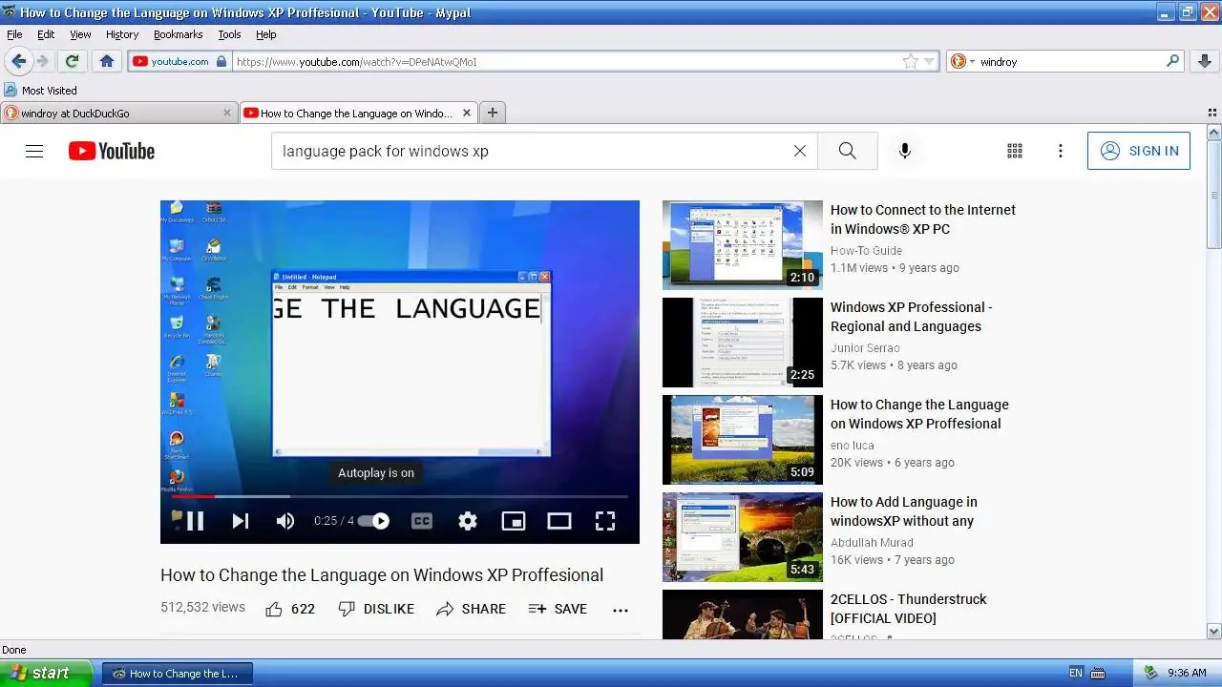
Task: Open YouTube settings three-dot menu
Action: 1061,151
